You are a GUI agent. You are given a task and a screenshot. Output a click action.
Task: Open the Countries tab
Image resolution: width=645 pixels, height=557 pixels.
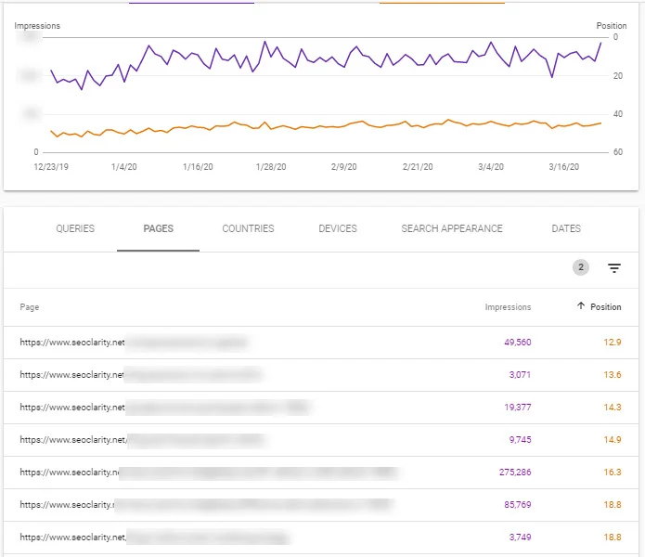[x=248, y=228]
